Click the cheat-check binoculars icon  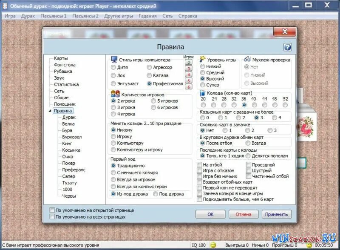click(x=247, y=59)
